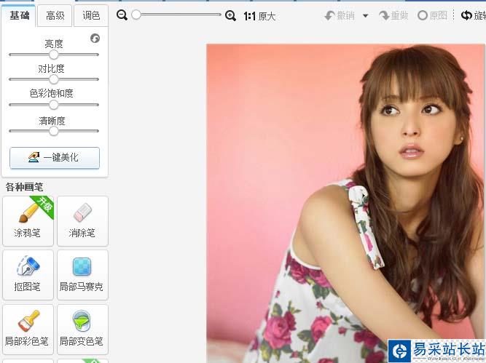486x363 pixels.
Task: Click the 重做 redo button
Action: coord(393,15)
